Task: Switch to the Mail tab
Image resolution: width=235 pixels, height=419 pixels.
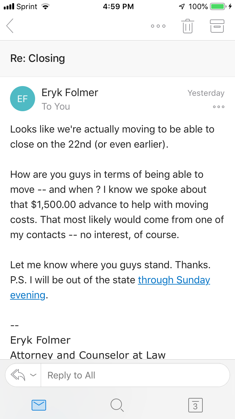Action: (x=39, y=405)
